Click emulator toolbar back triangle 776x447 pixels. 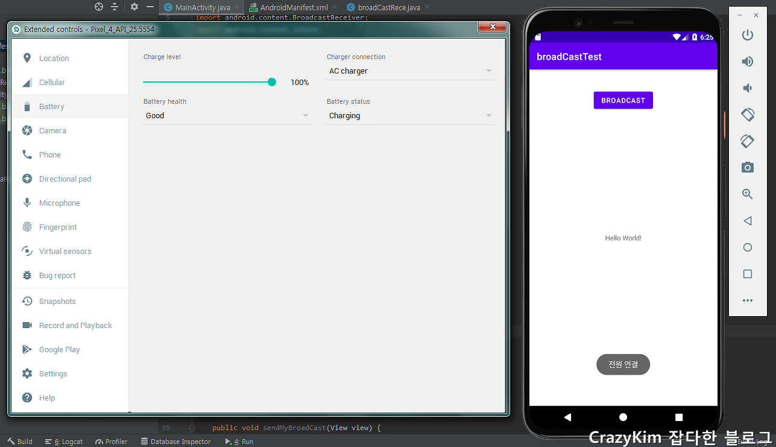(x=748, y=221)
